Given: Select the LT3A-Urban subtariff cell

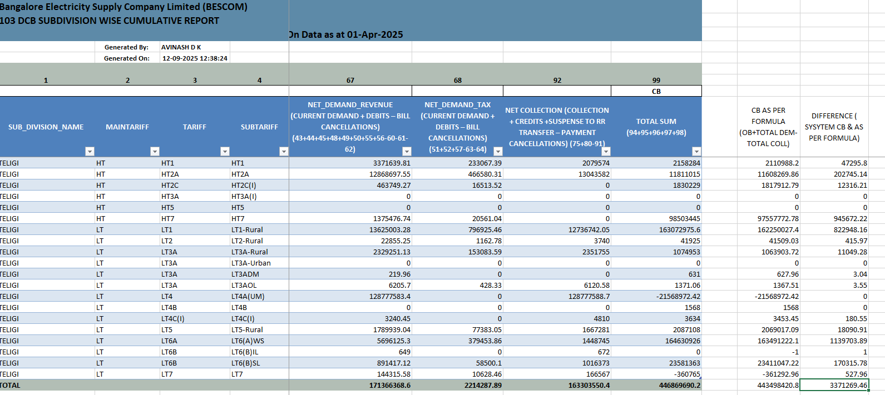Looking at the screenshot, I should [x=259, y=263].
